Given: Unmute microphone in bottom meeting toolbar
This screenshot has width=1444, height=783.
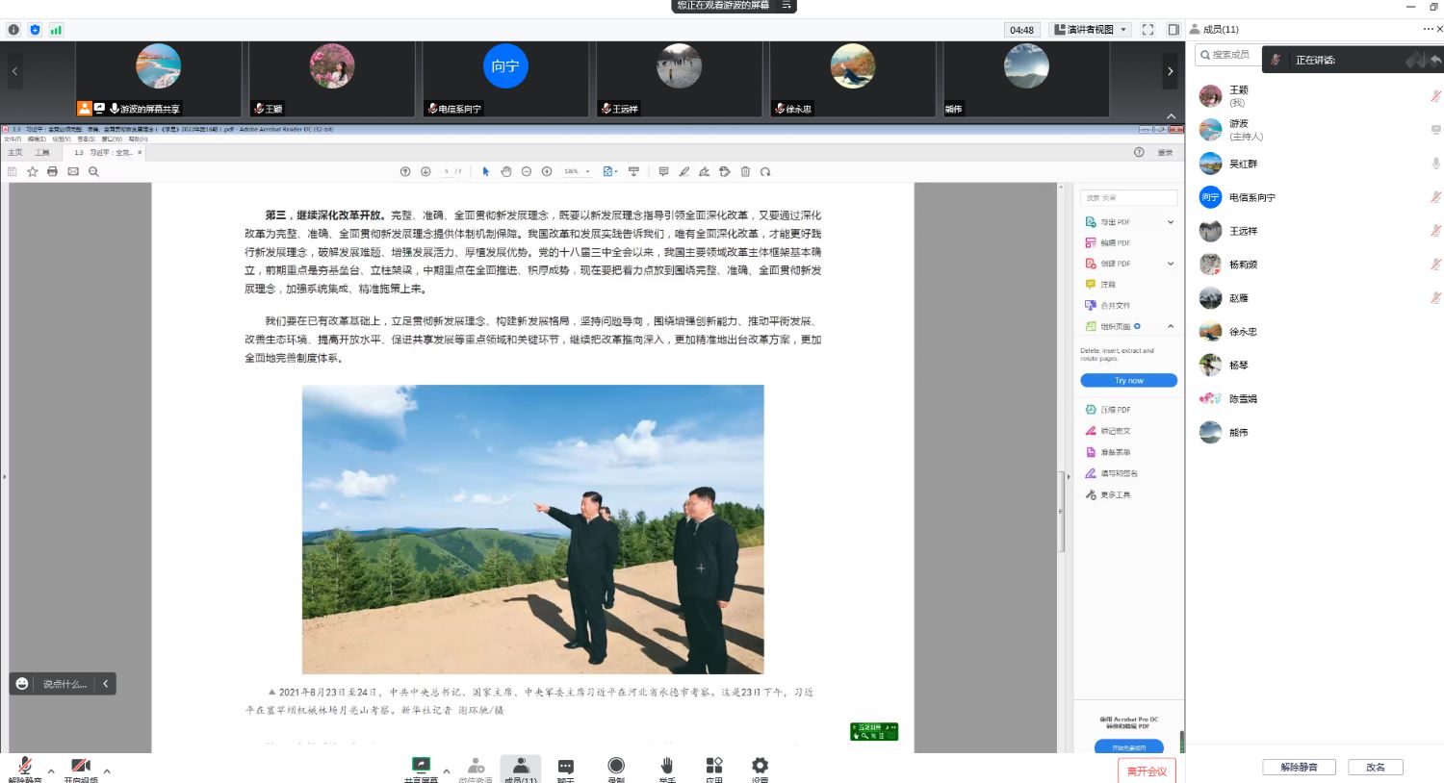Looking at the screenshot, I should [24, 767].
